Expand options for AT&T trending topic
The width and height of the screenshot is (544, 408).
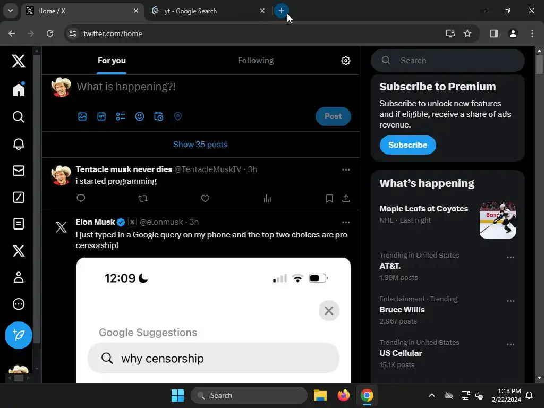point(511,258)
